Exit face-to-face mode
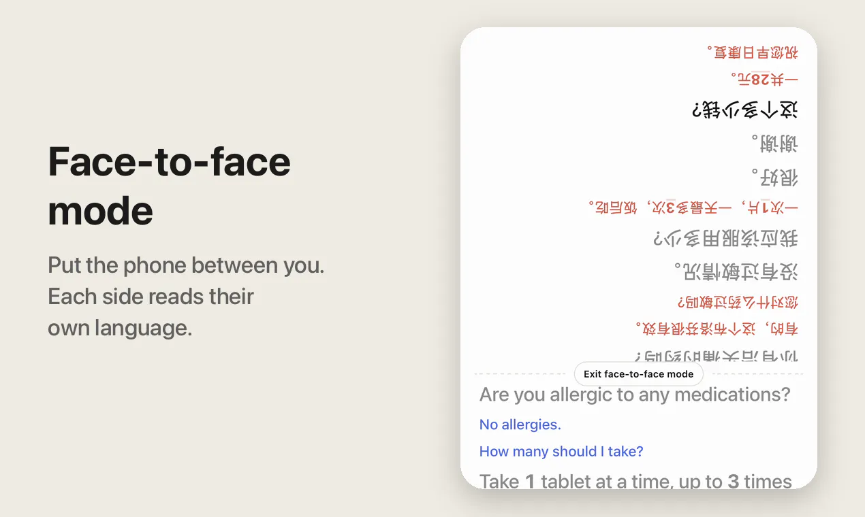 tap(638, 374)
